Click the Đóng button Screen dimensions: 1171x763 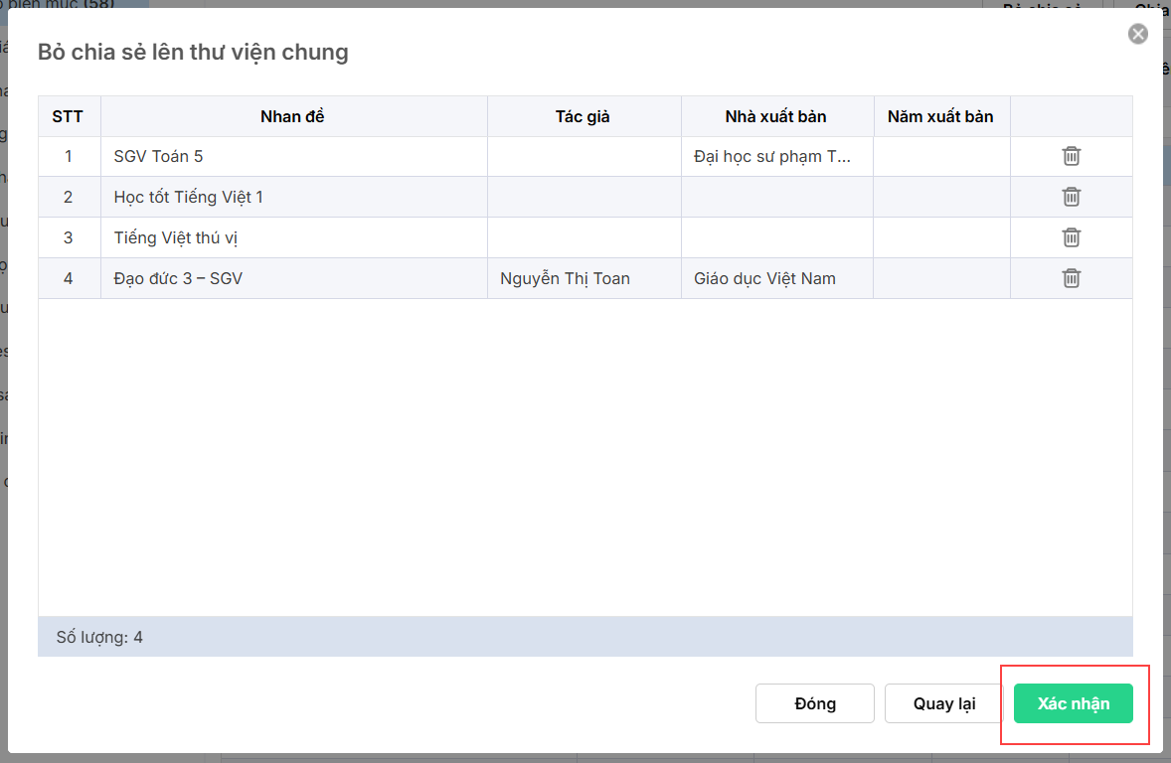(x=815, y=703)
